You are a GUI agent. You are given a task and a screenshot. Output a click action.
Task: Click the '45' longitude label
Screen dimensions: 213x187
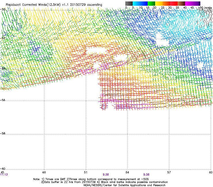tap(2, 172)
